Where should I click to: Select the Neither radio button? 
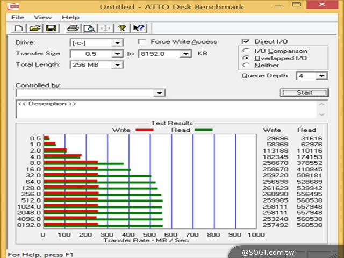pyautogui.click(x=246, y=65)
